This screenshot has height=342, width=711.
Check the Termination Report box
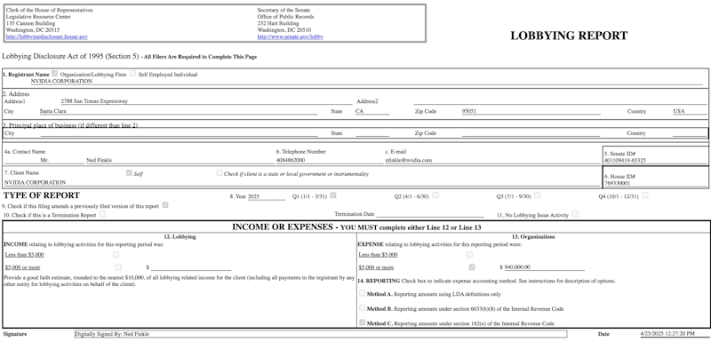point(102,214)
